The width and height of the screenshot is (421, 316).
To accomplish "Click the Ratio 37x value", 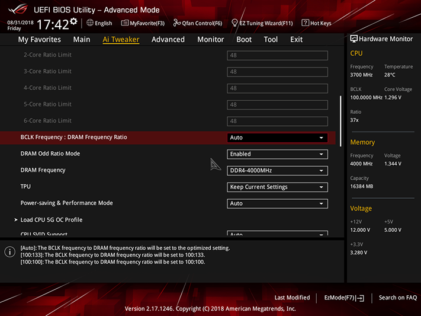I will (354, 120).
